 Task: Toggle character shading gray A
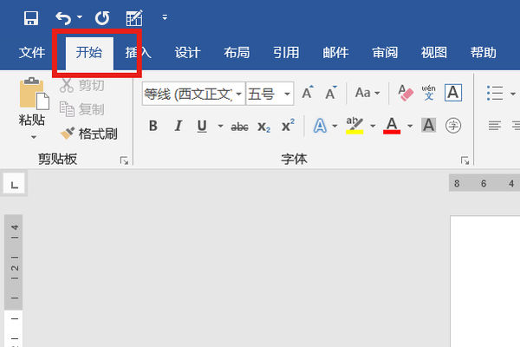(428, 126)
